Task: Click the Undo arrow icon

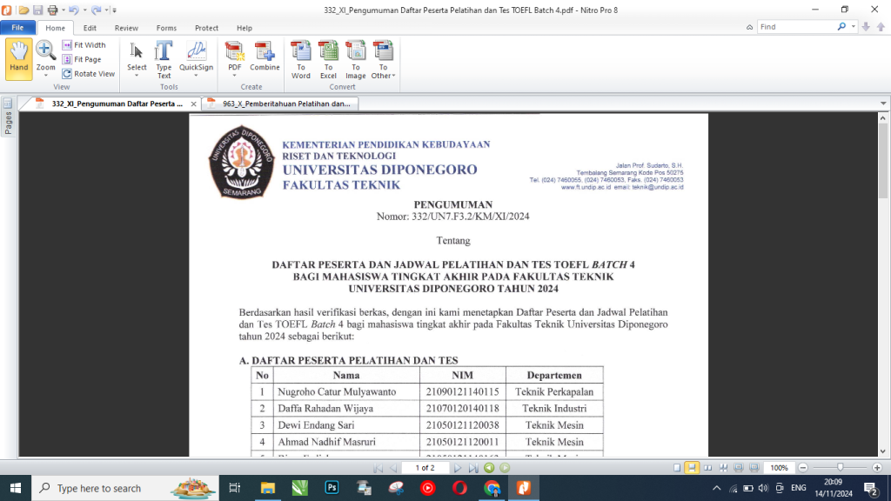Action: click(x=73, y=10)
